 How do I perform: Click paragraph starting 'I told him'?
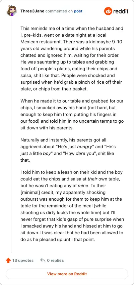point(72,206)
